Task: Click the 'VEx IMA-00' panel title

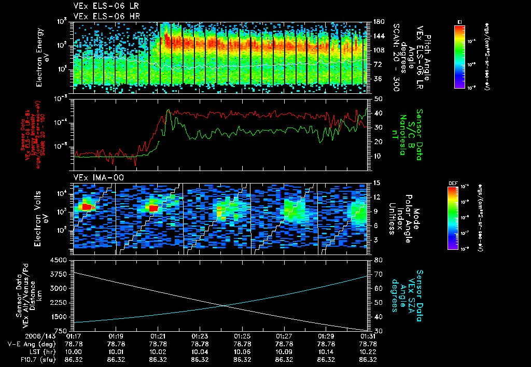Action: 99,177
